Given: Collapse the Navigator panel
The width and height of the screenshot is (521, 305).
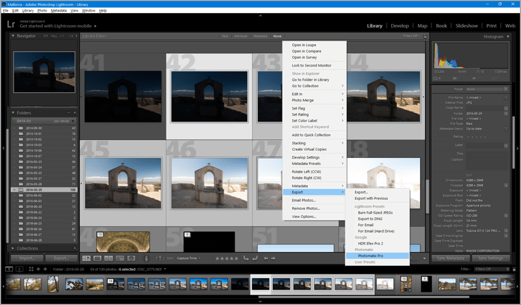Looking at the screenshot, I should click(14, 36).
